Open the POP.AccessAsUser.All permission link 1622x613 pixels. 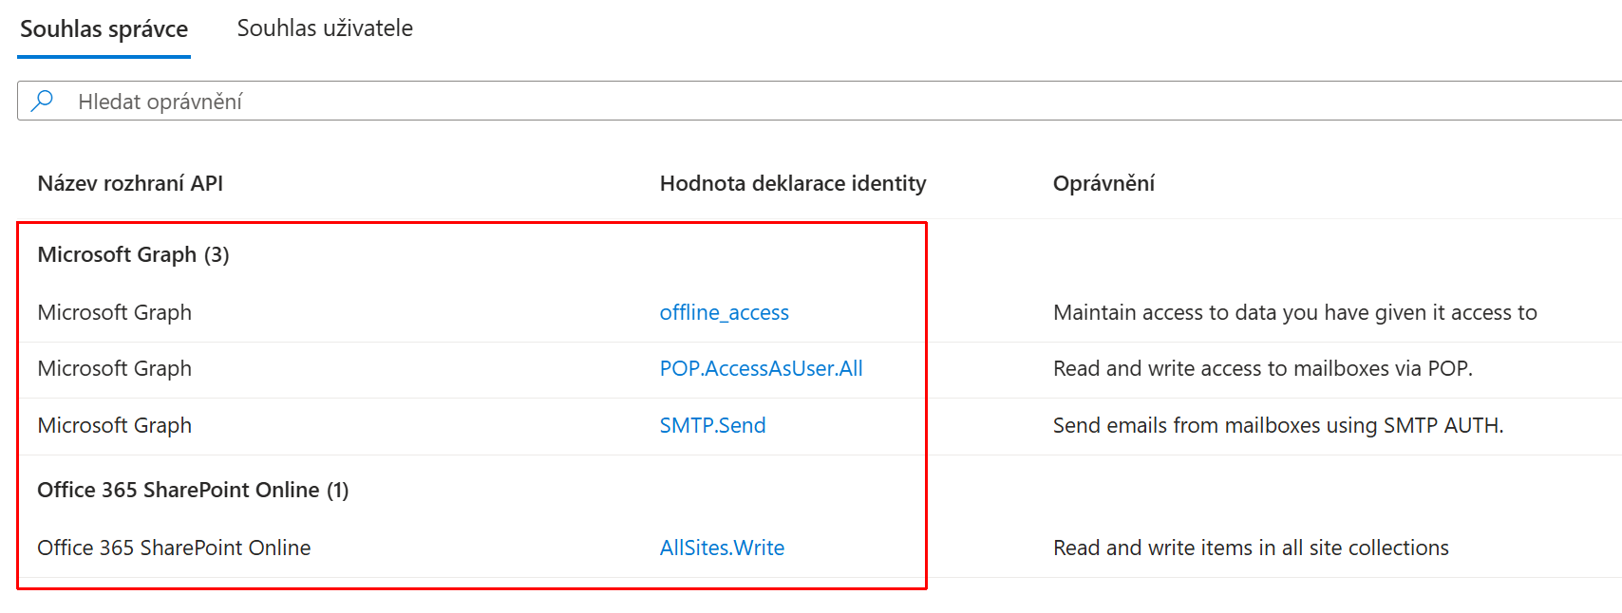coord(761,368)
